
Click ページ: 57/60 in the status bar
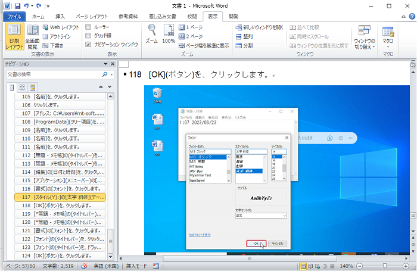pos(21,266)
